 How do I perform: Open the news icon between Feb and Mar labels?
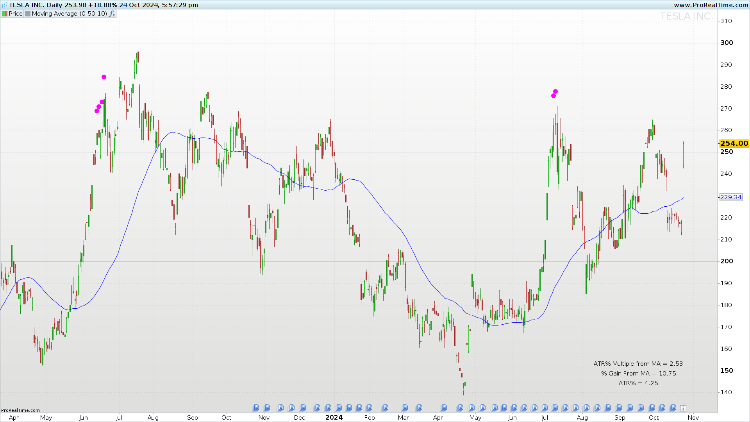(x=385, y=408)
